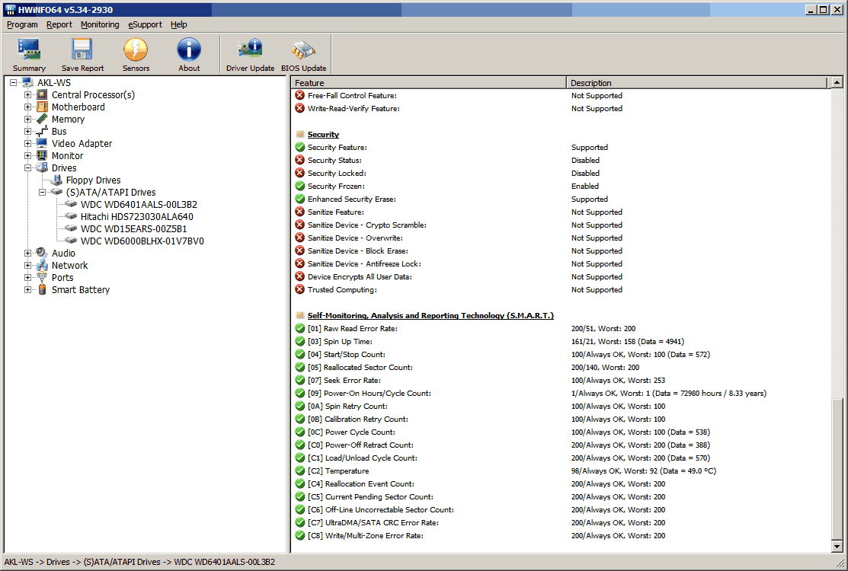Image resolution: width=848 pixels, height=571 pixels.
Task: Click the Floppy Drives icon
Action: [57, 180]
